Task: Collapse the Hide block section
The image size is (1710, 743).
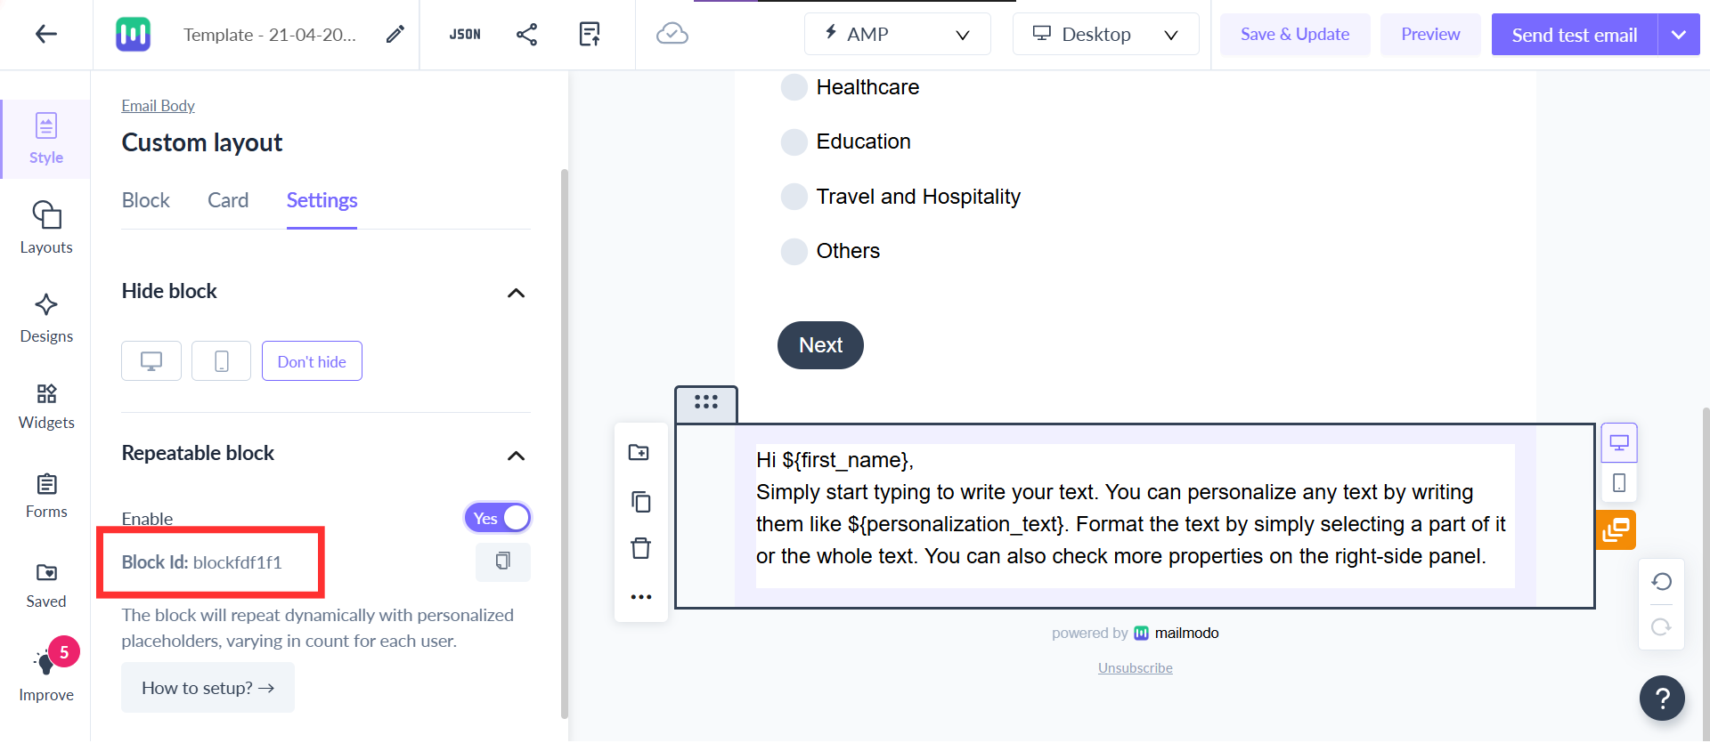Action: tap(516, 293)
